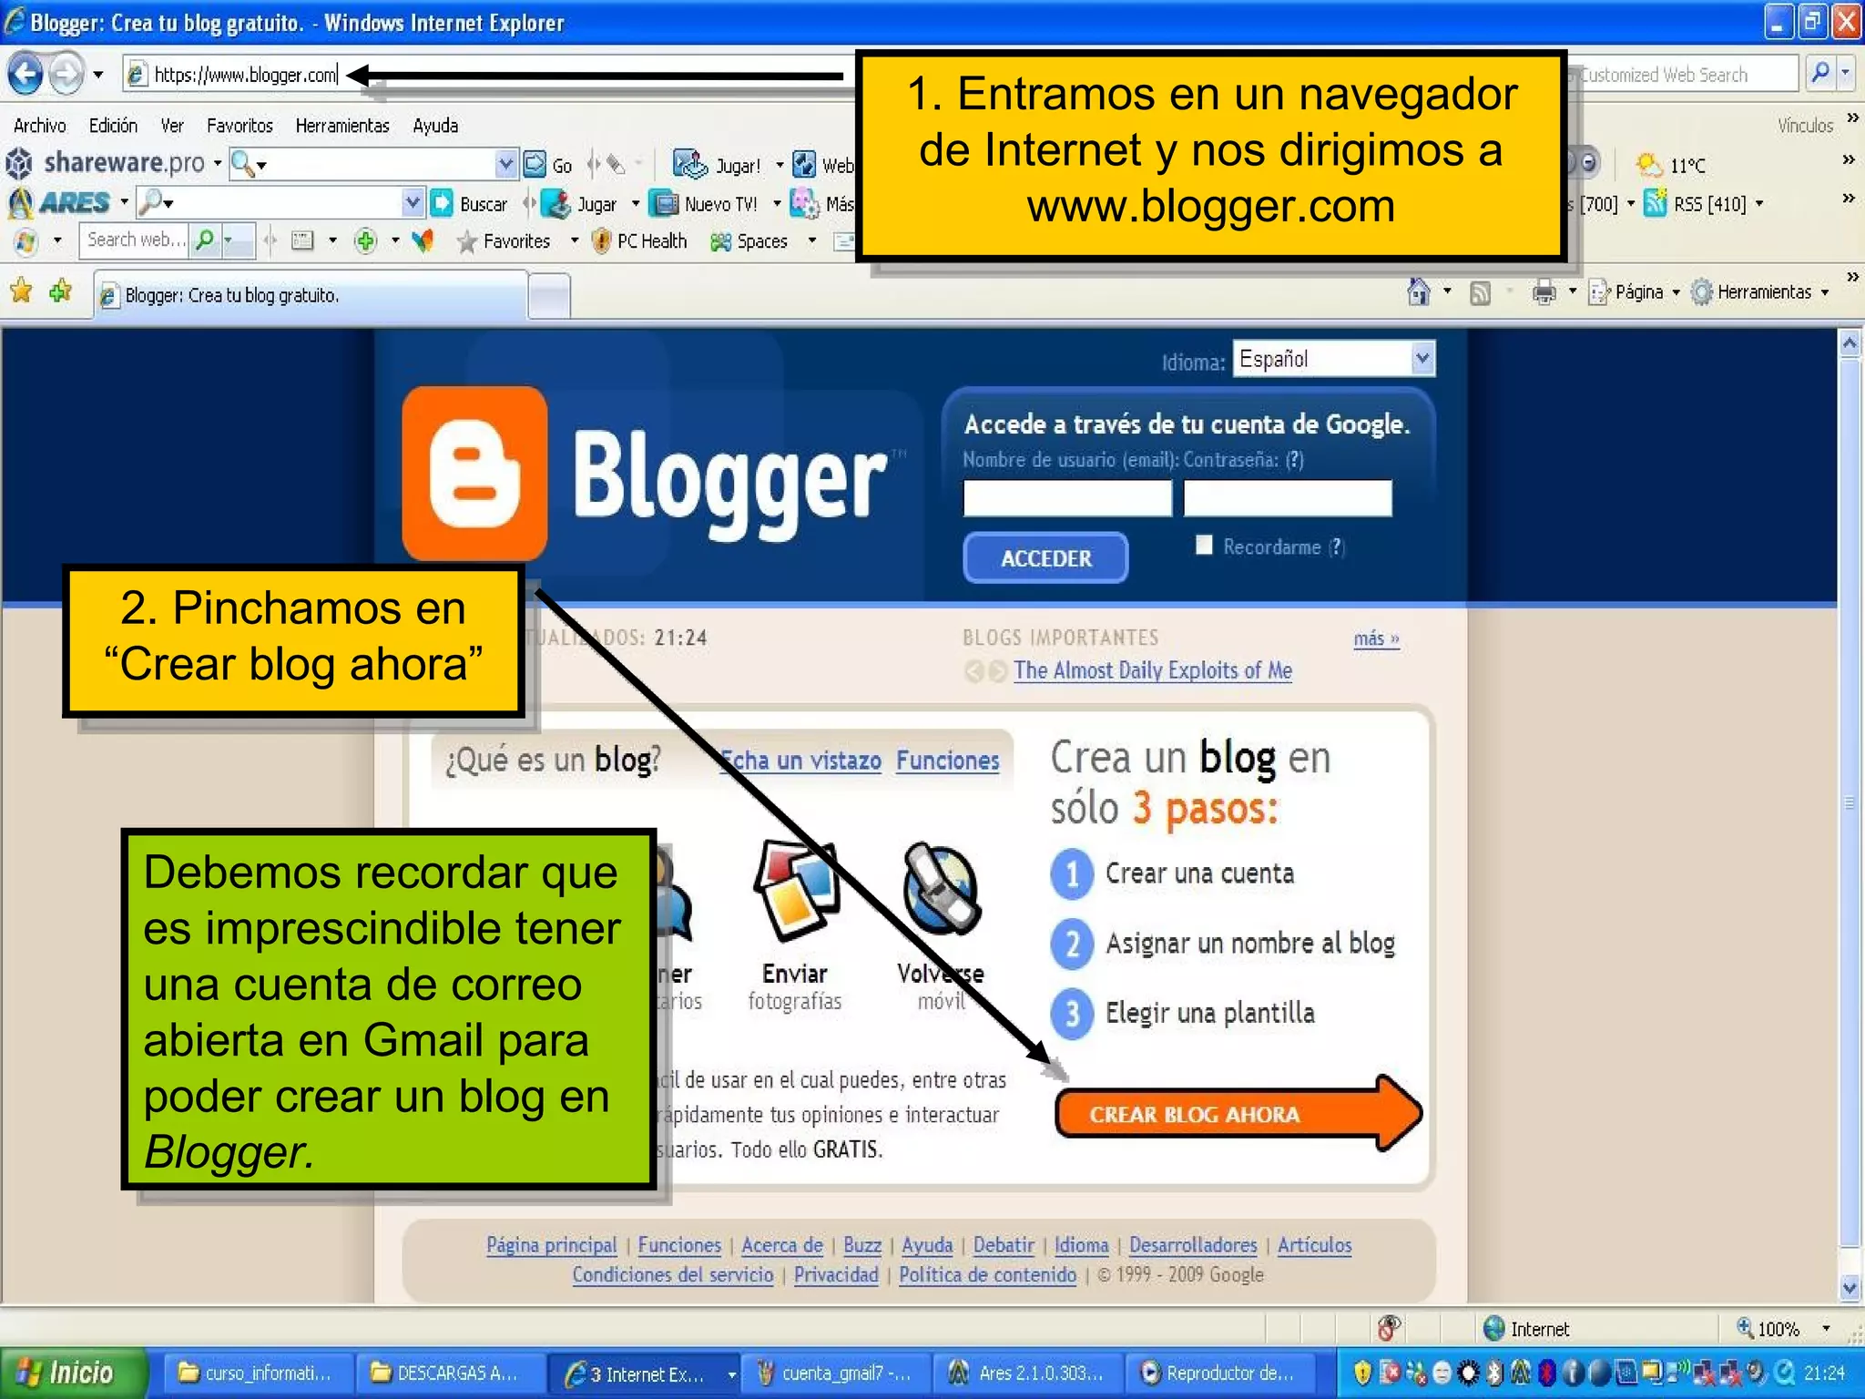1865x1399 pixels.
Task: Click the PC Health shield icon
Action: pos(601,240)
